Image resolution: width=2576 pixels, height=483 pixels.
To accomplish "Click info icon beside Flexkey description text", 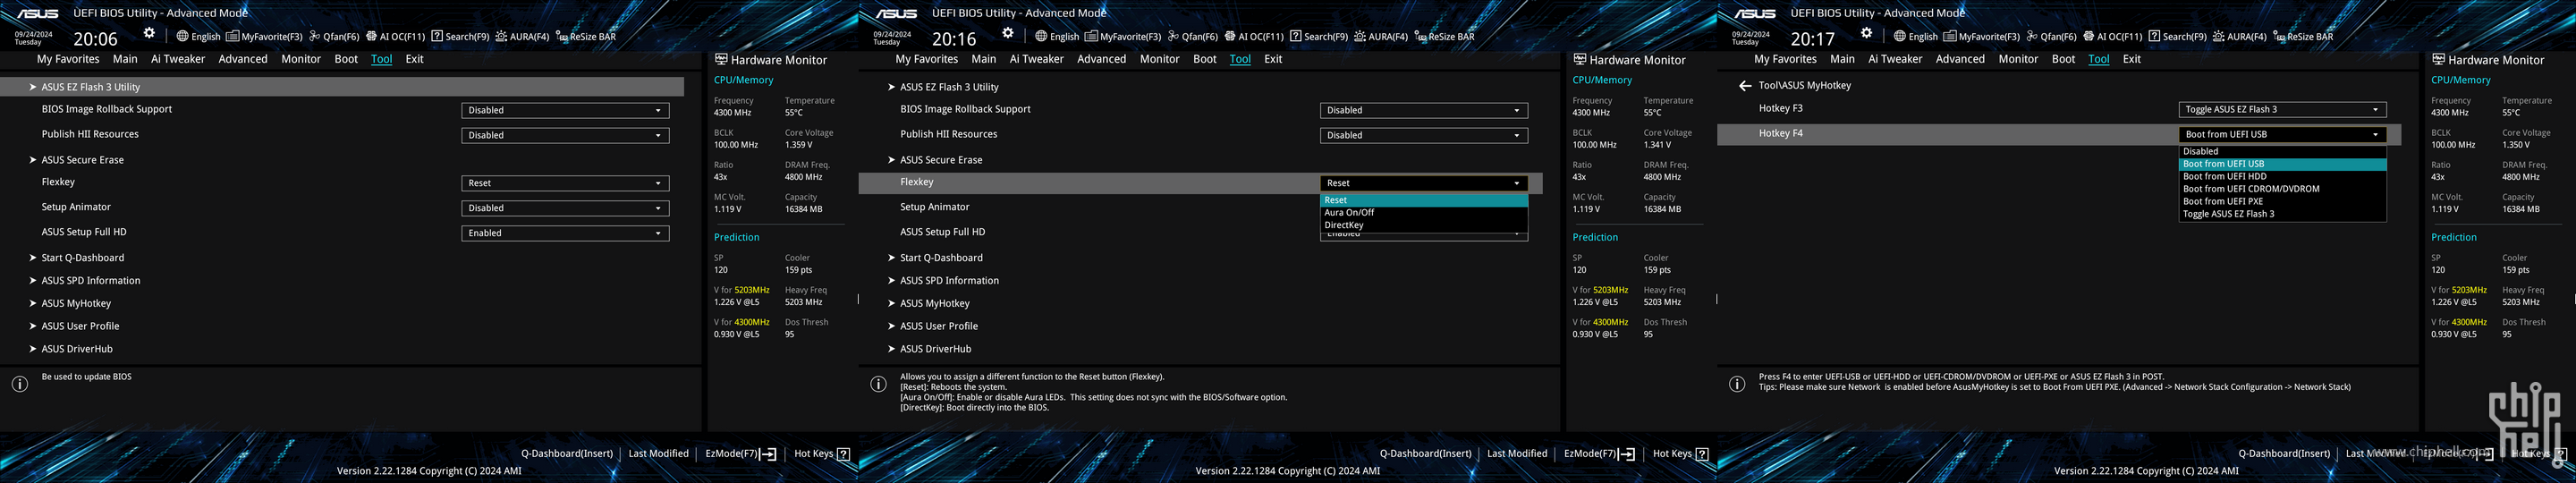I will tap(879, 384).
